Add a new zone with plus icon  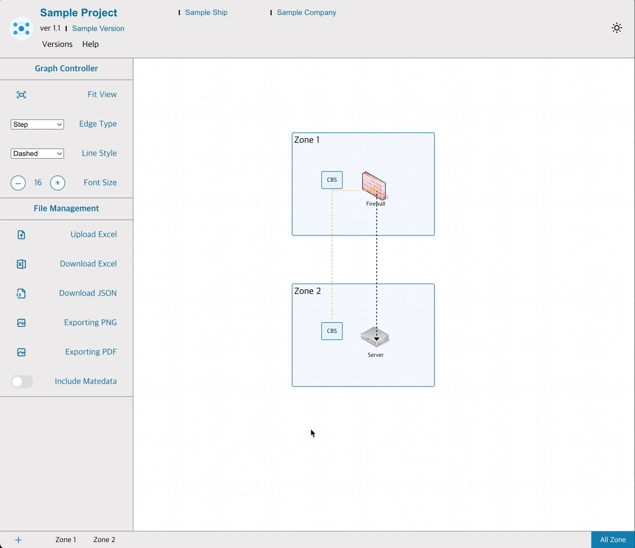[18, 540]
